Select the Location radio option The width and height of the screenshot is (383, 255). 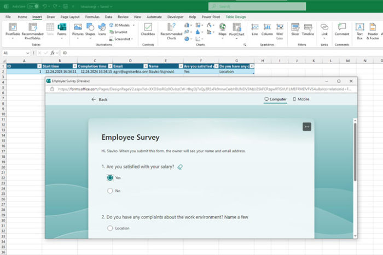110,228
